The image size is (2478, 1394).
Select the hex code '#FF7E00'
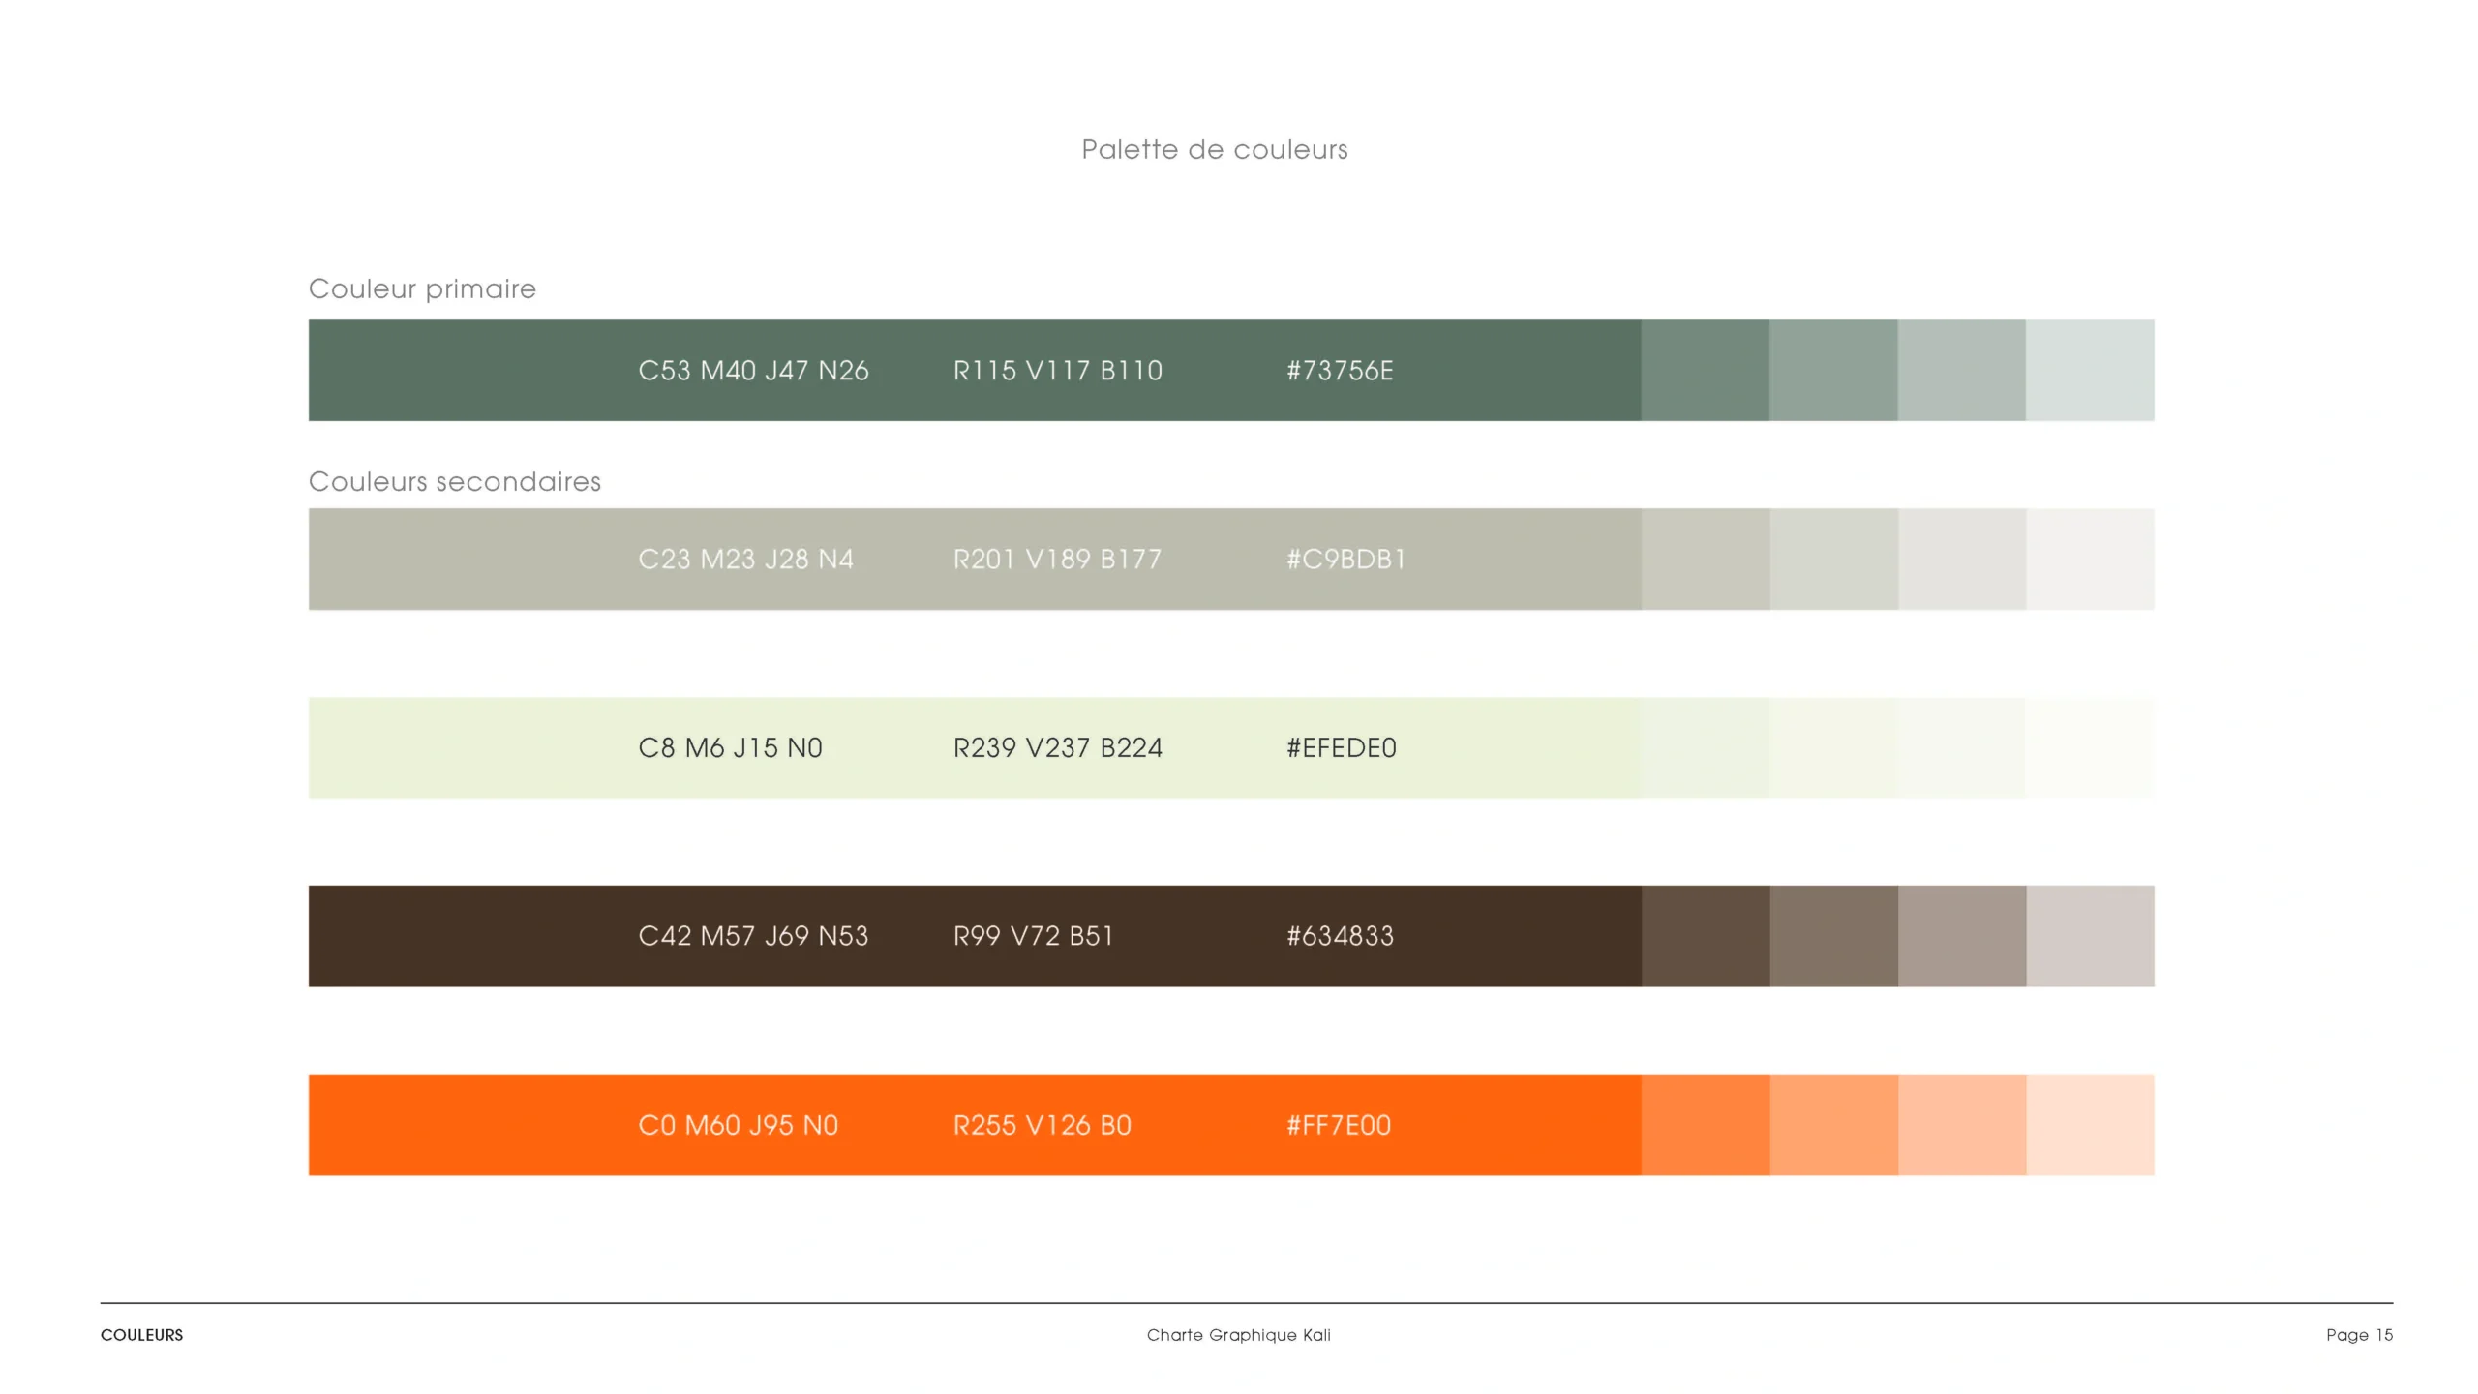pyautogui.click(x=1339, y=1125)
